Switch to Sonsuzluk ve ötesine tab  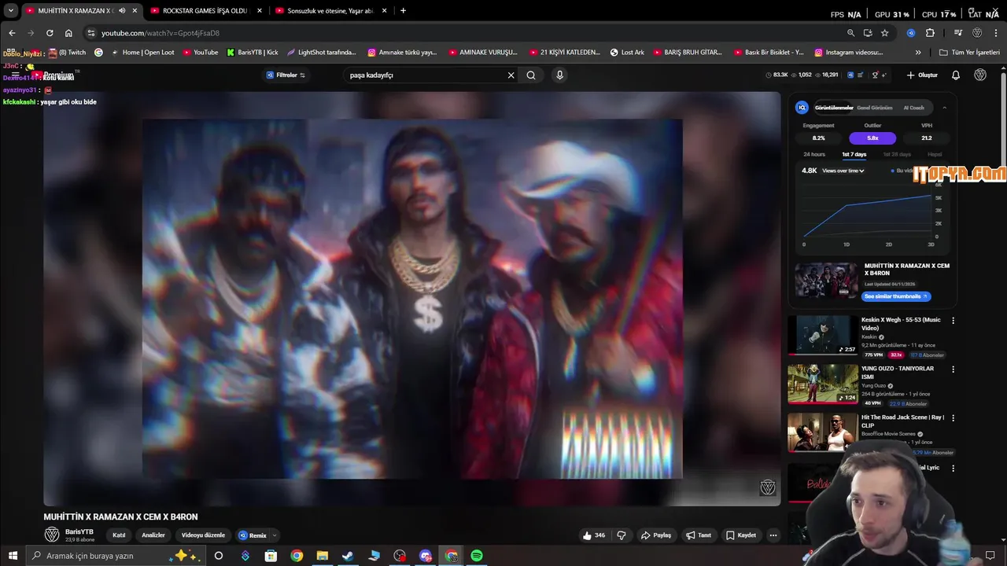pos(330,11)
